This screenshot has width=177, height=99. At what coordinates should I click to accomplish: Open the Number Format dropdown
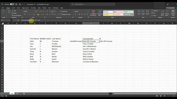[88, 12]
